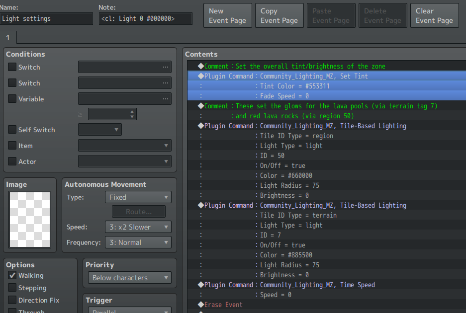The height and width of the screenshot is (313, 466).
Task: Select the Set Tint plugin command line
Action: pos(327,76)
